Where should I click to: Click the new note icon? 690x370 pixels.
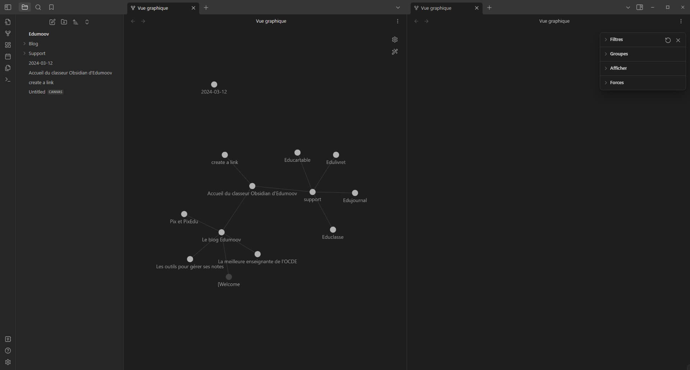52,22
